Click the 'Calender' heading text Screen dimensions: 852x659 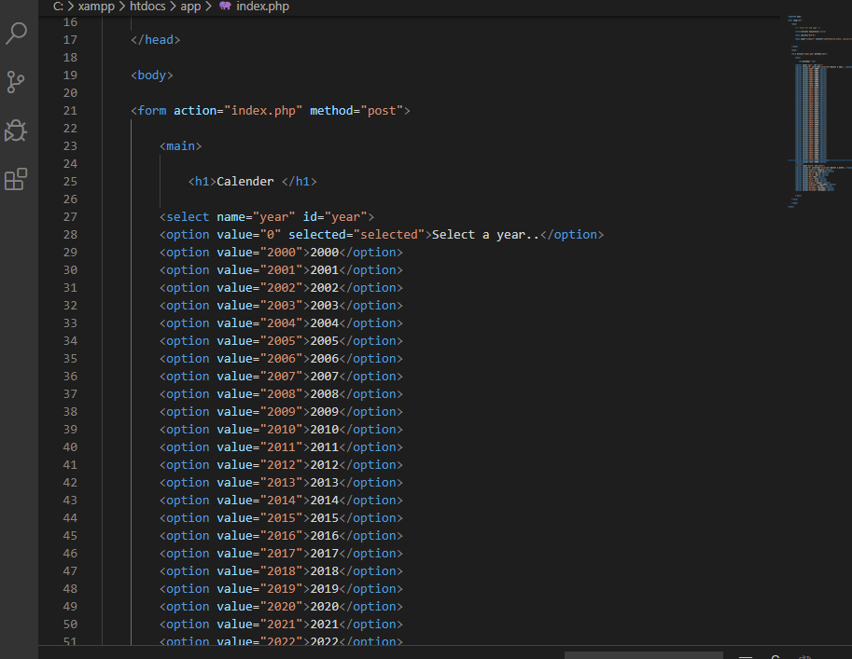(245, 182)
